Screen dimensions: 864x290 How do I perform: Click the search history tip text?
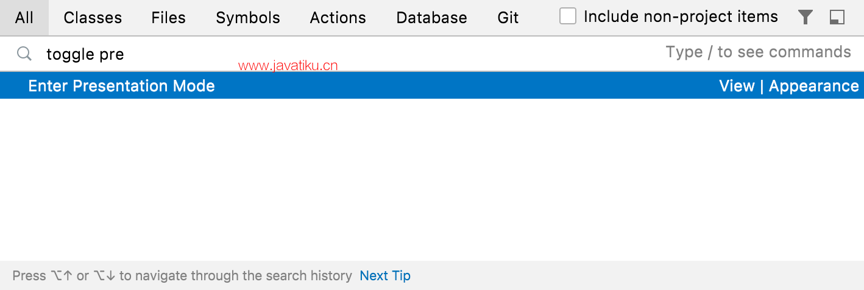pyautogui.click(x=182, y=276)
